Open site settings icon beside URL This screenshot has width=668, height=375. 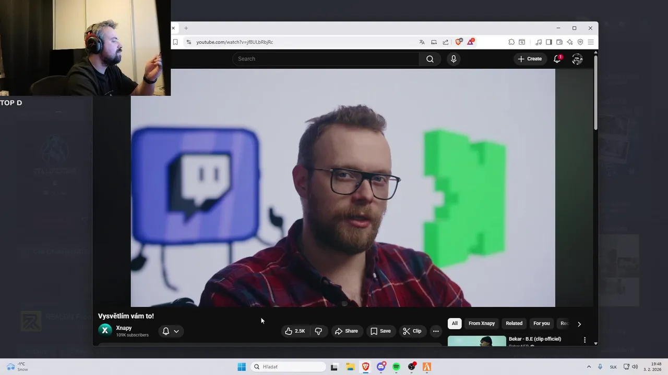pyautogui.click(x=188, y=42)
